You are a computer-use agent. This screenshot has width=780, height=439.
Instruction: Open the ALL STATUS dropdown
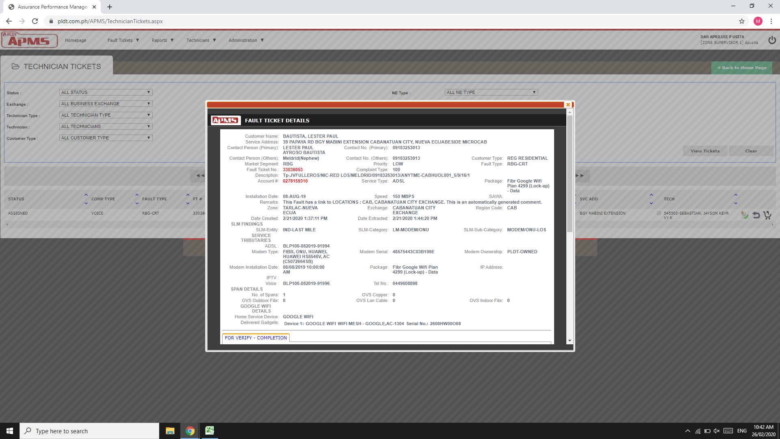[x=106, y=92]
